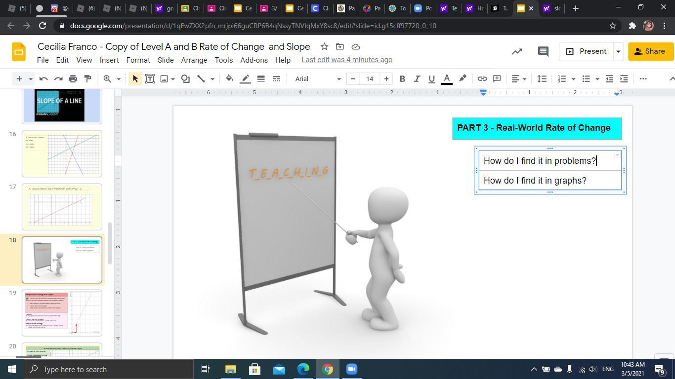Toggle underline formatting
The image size is (675, 379).
coord(432,79)
